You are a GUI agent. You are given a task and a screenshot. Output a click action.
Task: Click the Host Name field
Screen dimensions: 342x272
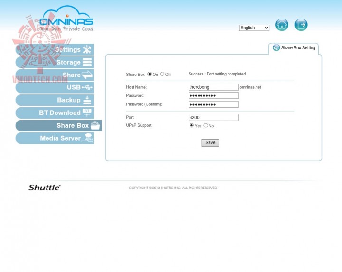(x=214, y=87)
